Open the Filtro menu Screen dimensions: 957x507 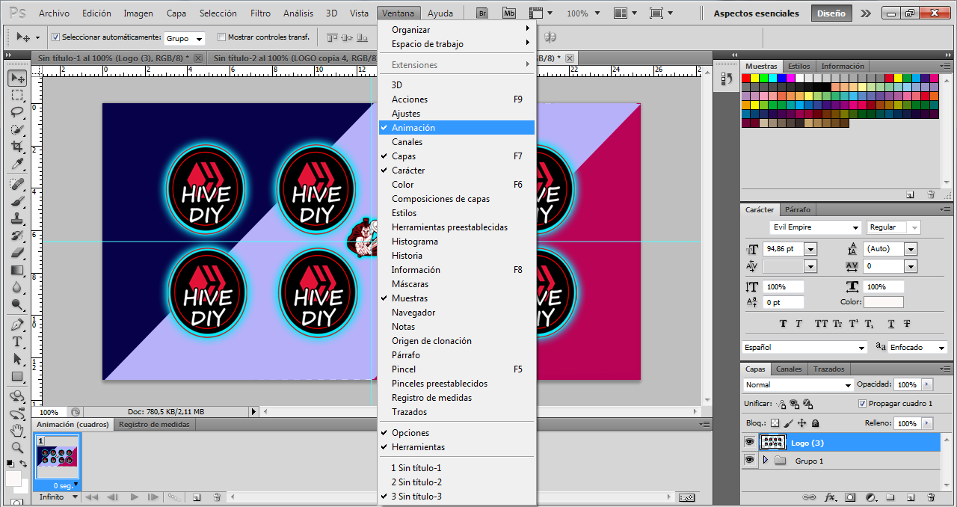261,13
